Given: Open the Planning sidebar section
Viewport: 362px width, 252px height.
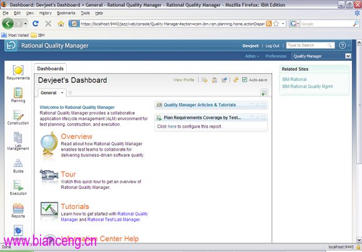Looking at the screenshot, I should coord(18,94).
